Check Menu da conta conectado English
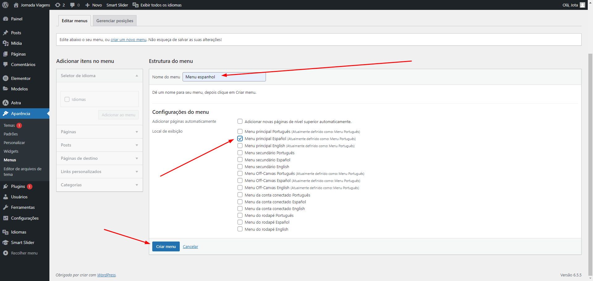This screenshot has width=593, height=281. click(240, 209)
